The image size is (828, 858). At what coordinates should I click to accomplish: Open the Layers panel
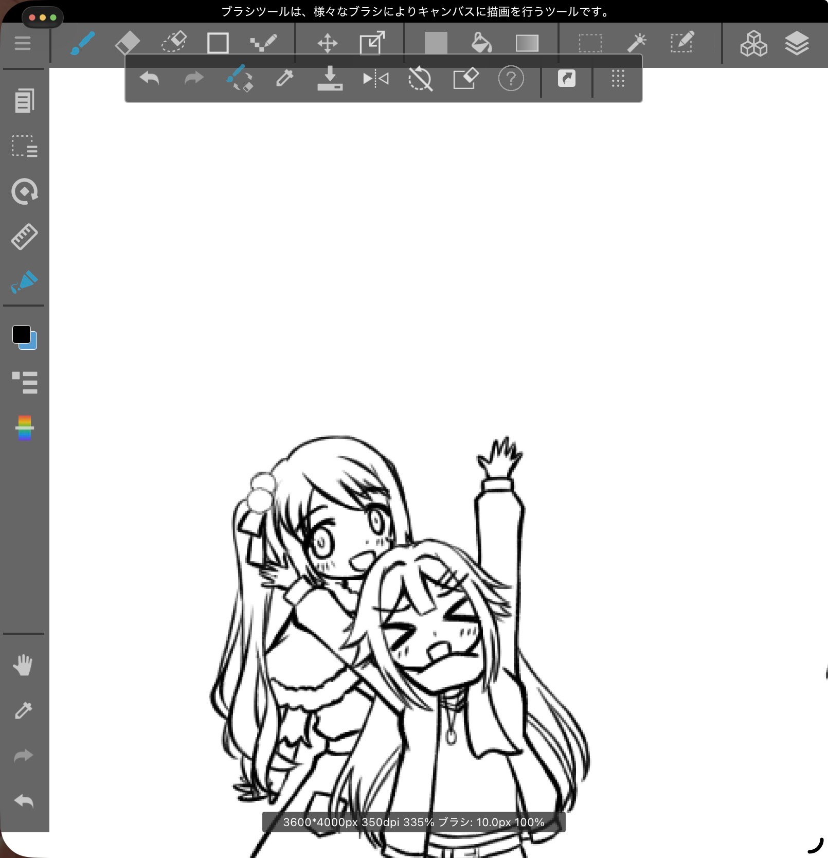pos(797,43)
